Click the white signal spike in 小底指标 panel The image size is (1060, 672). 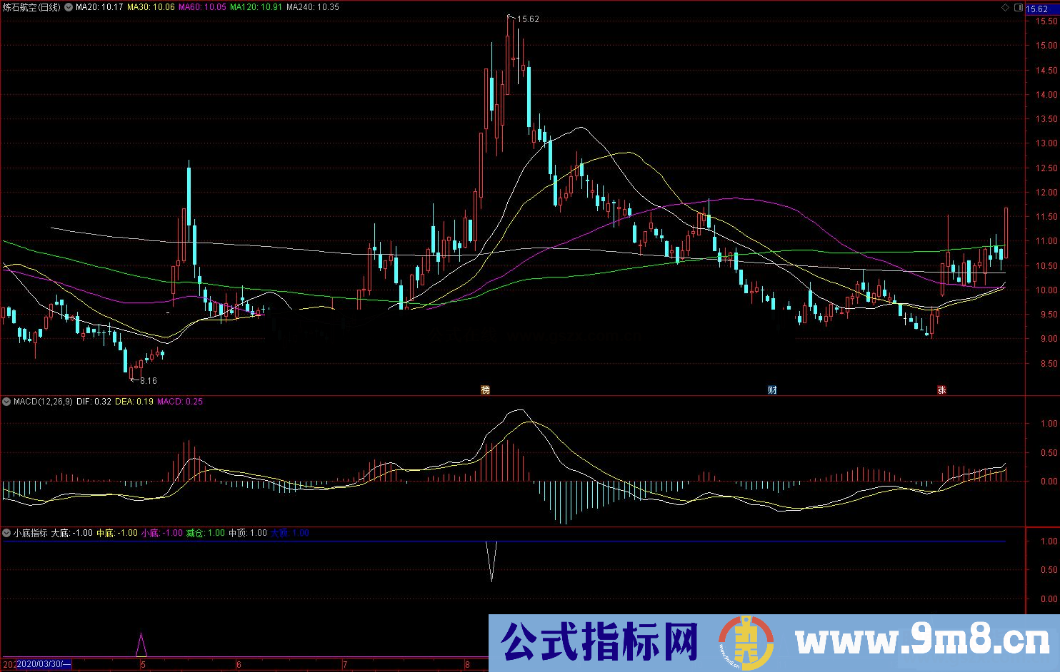(491, 561)
